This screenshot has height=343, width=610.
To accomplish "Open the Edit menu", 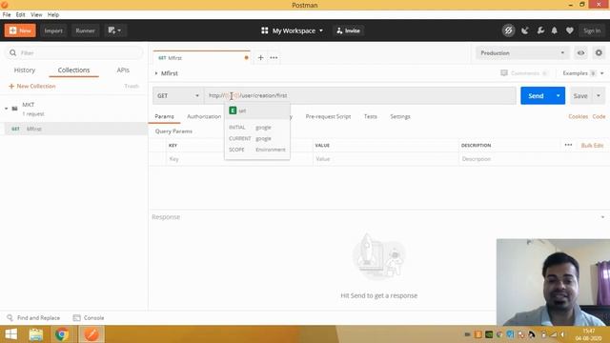I will pyautogui.click(x=20, y=15).
